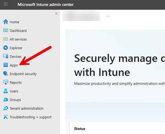This screenshot has width=165, height=134.
Task: Click the blurred tenant name header
Action: coord(81,16)
